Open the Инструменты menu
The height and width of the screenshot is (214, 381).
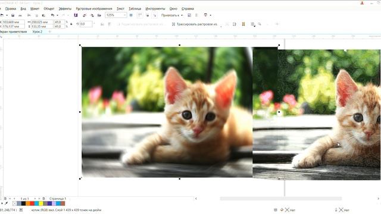pos(155,8)
